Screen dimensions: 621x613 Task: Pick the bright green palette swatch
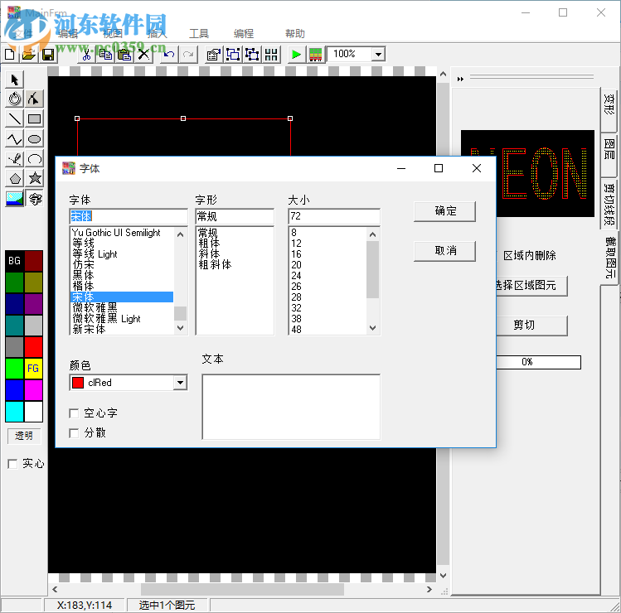(x=15, y=369)
